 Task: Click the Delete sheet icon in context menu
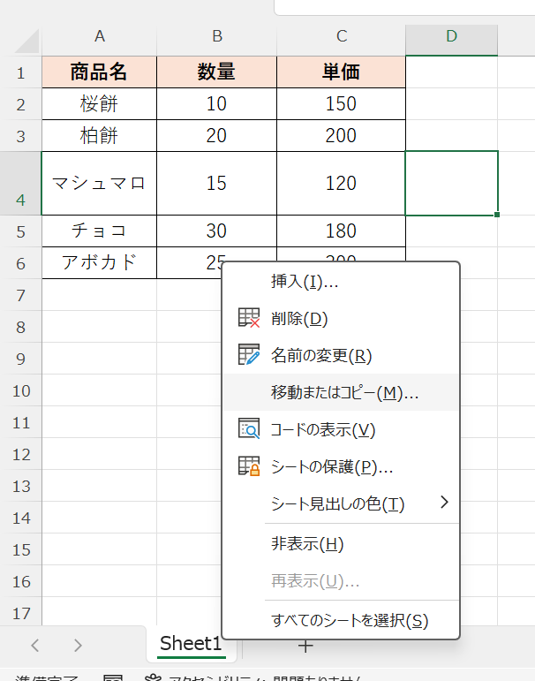pos(248,318)
